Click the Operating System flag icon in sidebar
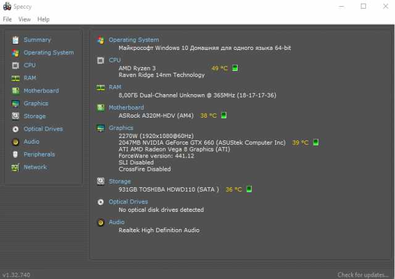 tap(15, 53)
